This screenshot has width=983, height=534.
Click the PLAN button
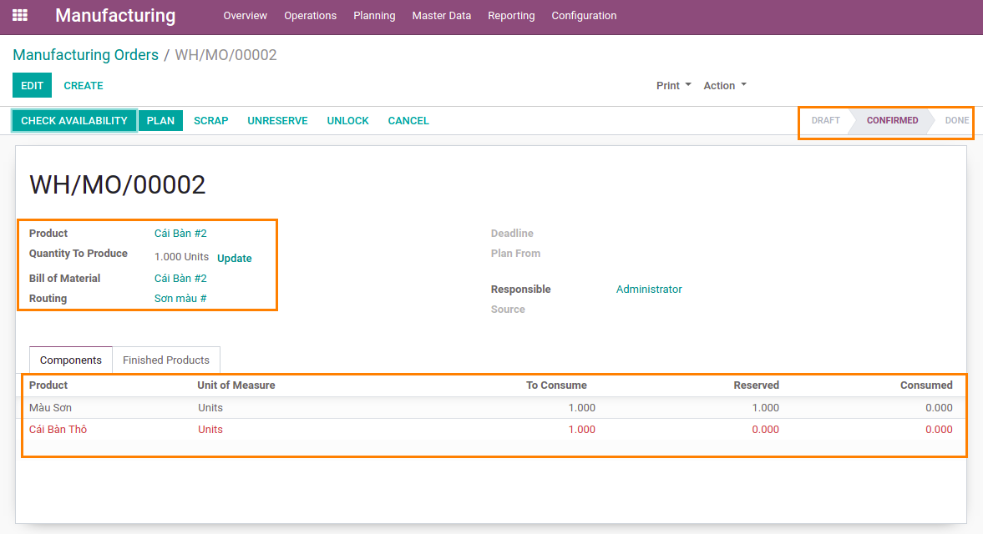tap(160, 121)
